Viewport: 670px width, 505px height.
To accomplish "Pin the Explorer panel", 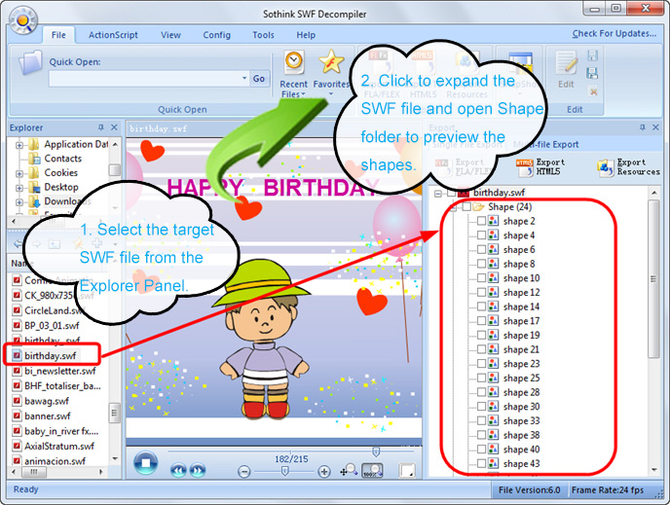I will (x=101, y=127).
